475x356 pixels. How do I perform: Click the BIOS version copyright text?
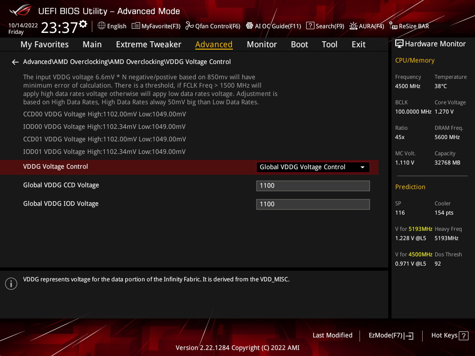pos(237,348)
